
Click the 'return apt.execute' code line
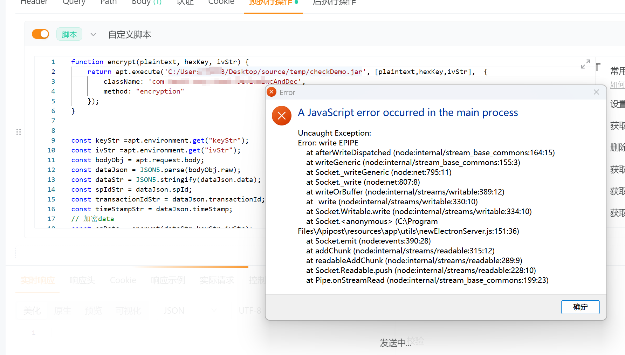(287, 72)
